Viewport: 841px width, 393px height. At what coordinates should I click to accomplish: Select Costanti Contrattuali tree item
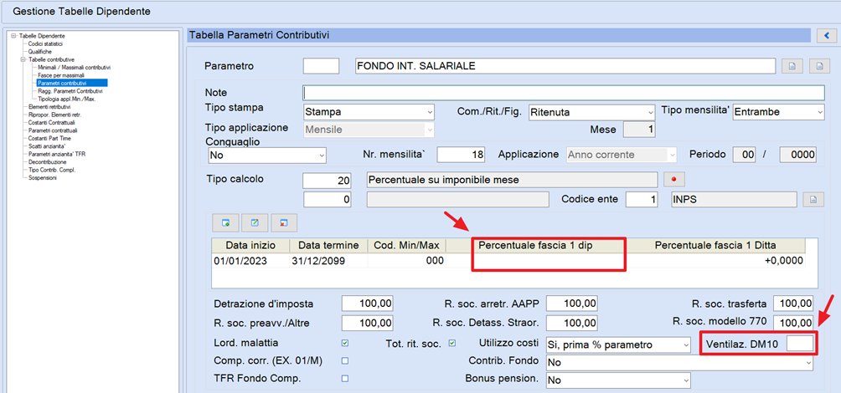point(50,123)
